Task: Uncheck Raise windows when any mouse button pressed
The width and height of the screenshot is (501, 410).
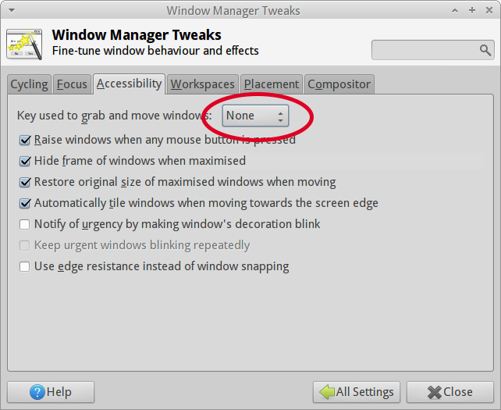Action: pos(25,140)
